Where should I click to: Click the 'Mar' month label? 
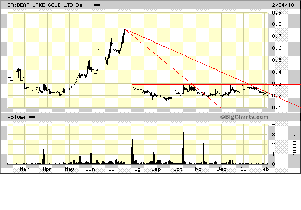point(24,169)
